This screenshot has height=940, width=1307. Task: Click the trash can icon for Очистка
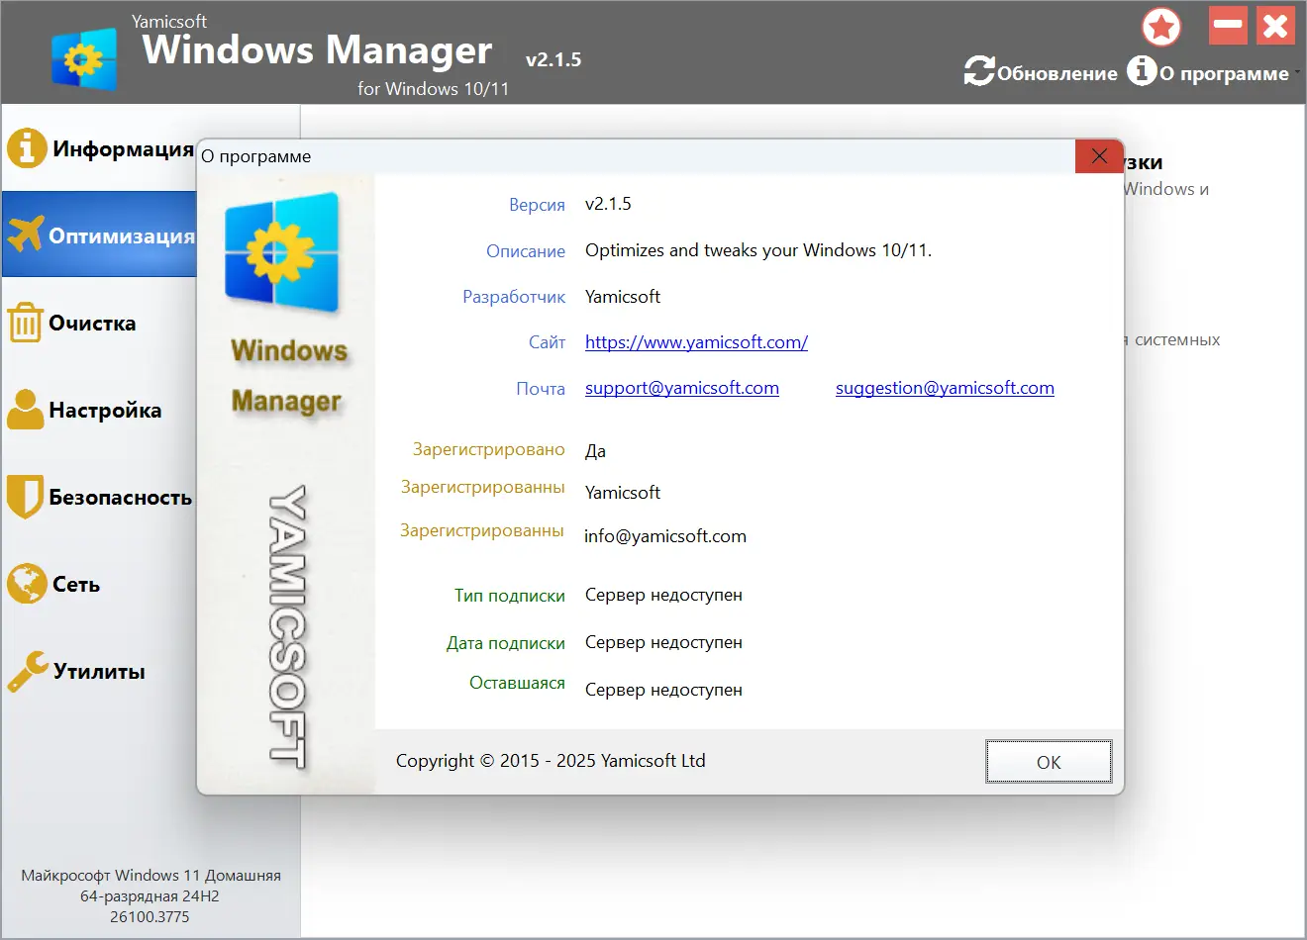pyautogui.click(x=25, y=323)
